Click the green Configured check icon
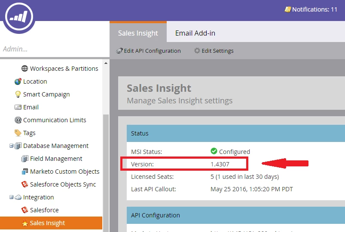The image size is (345, 232). pyautogui.click(x=214, y=151)
